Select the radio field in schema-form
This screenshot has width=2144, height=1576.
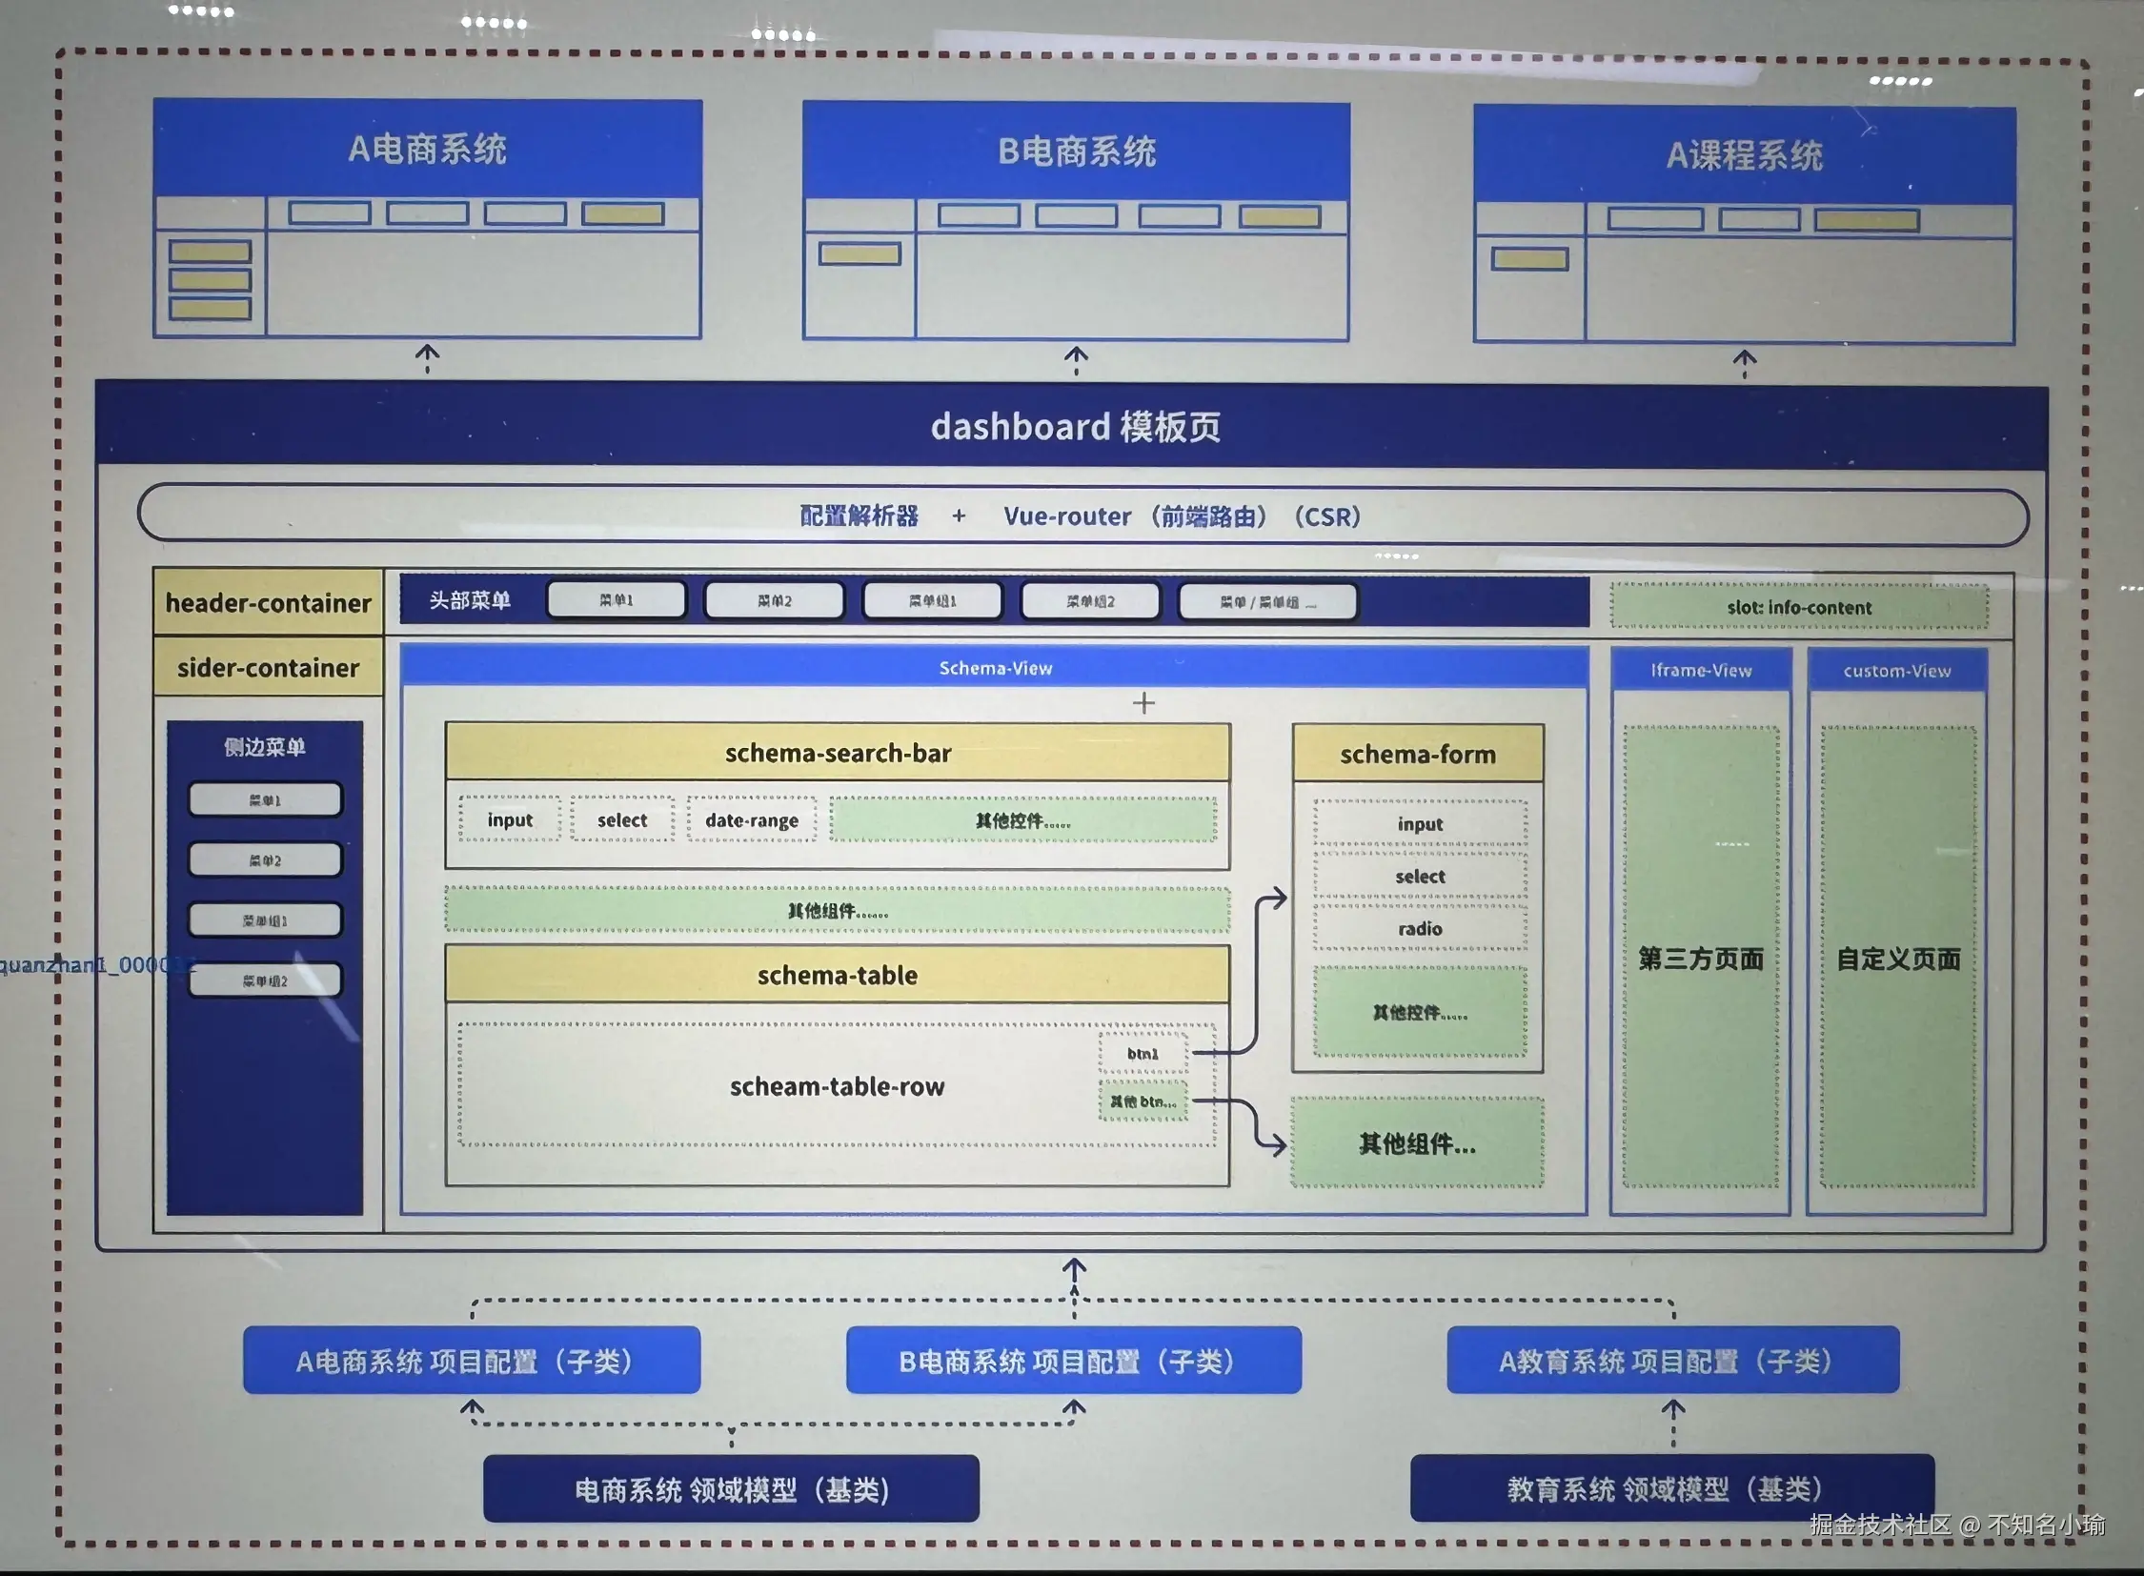1420,929
